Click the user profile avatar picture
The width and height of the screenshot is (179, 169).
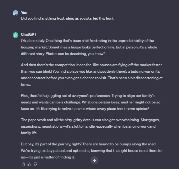[x=16, y=13]
